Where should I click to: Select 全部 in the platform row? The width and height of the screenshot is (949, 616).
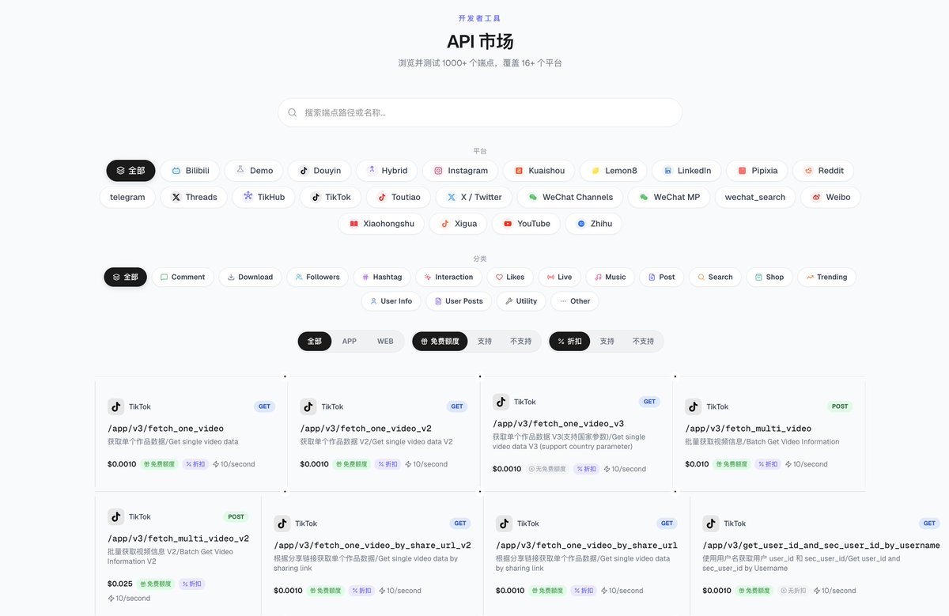[130, 170]
